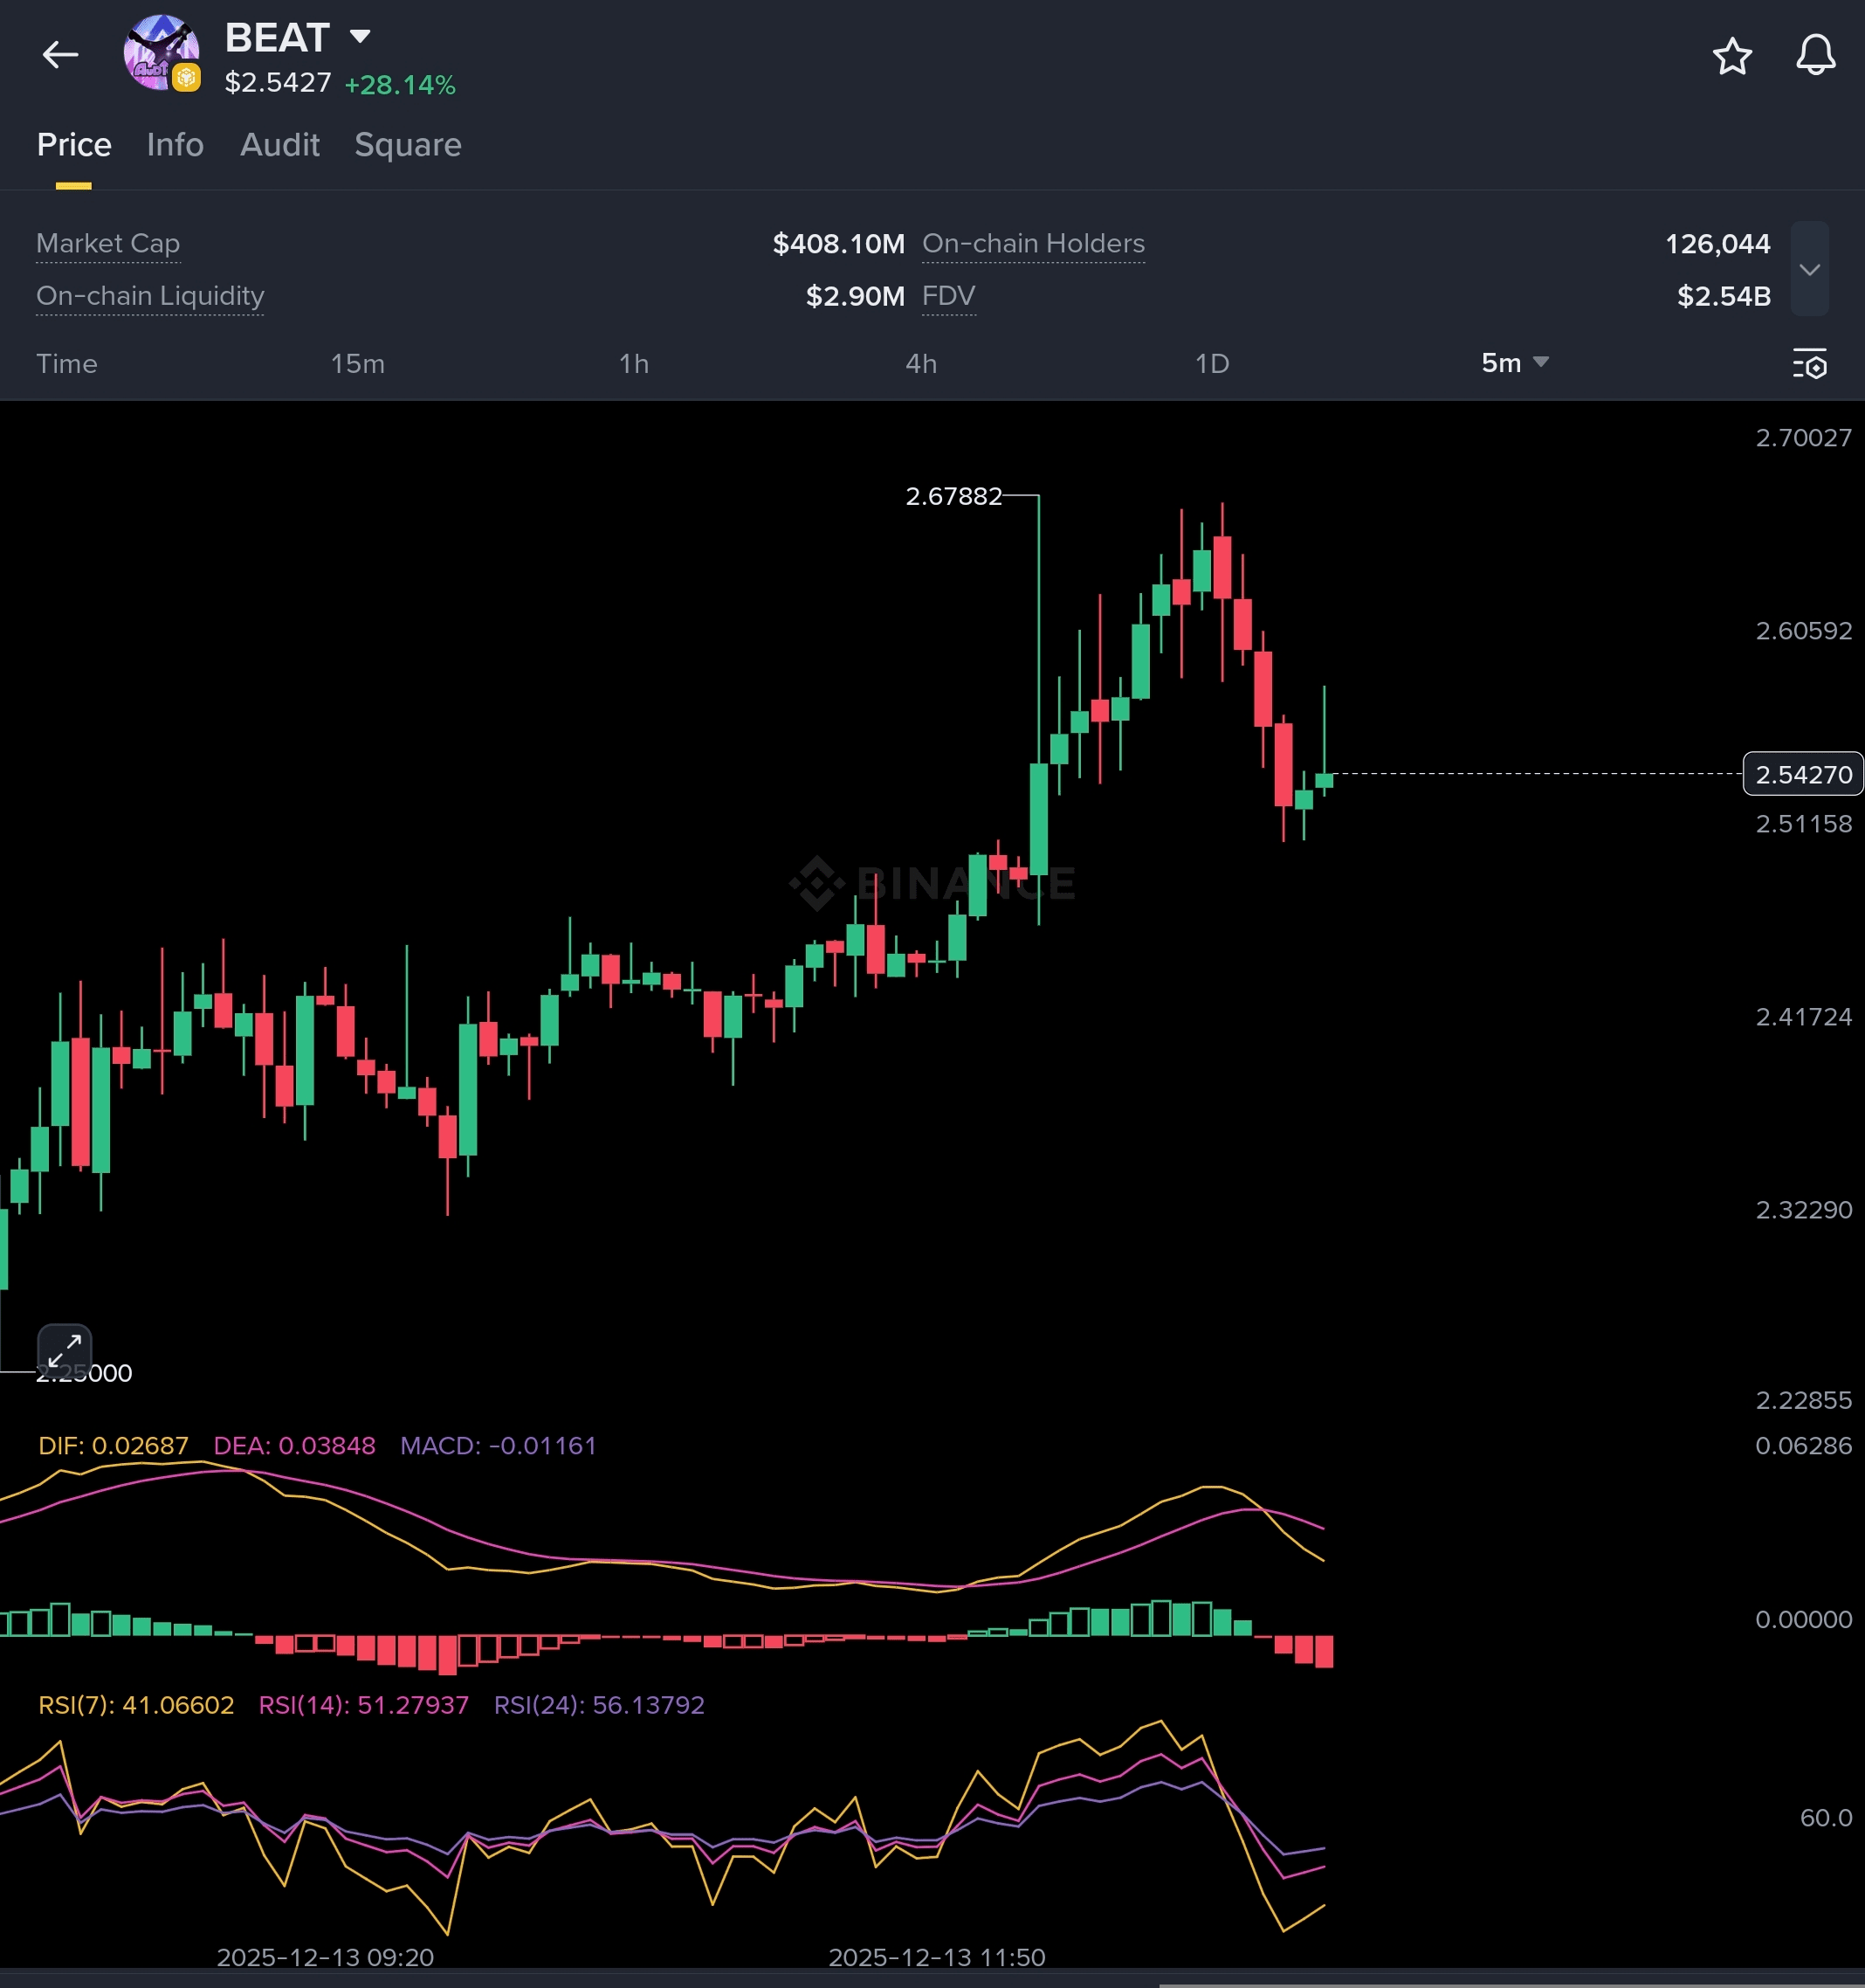Tap the BEAT token logo
The image size is (1865, 1988).
point(160,53)
